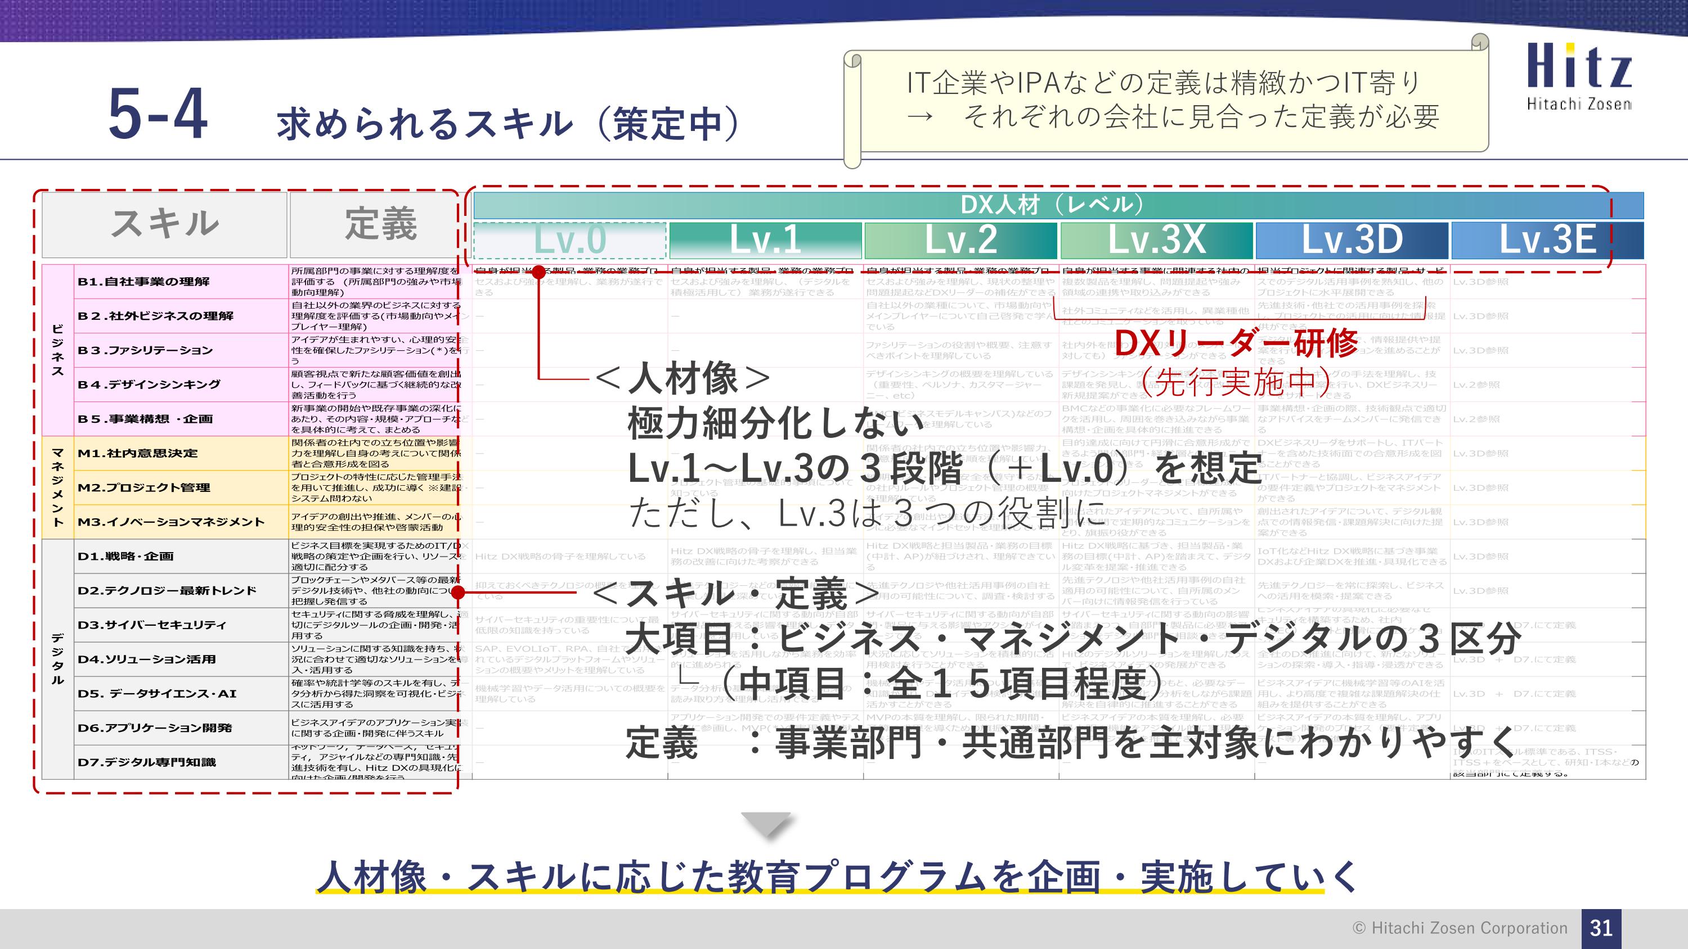The image size is (1688, 949).
Task: Click the DX人材（レベル）banner
Action: [1052, 205]
